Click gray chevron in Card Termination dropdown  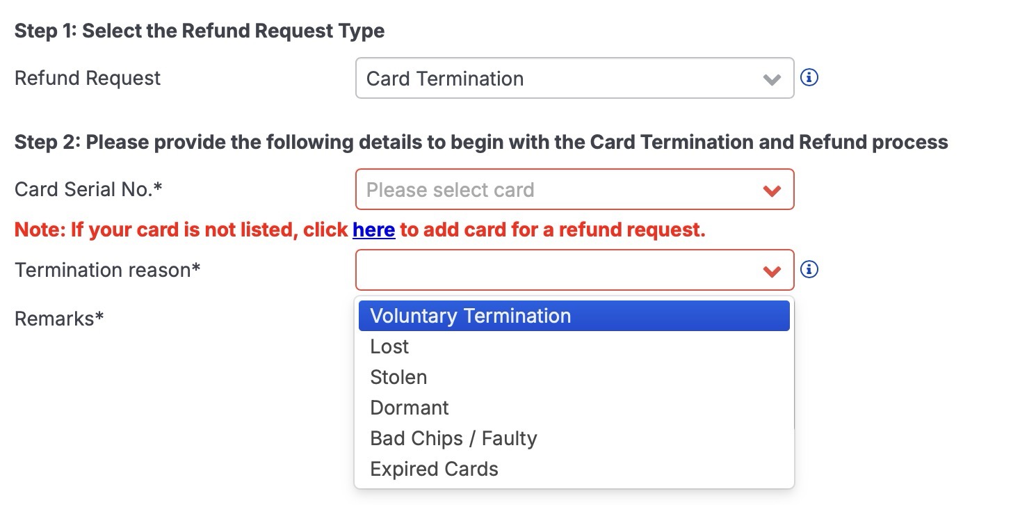[x=772, y=79]
